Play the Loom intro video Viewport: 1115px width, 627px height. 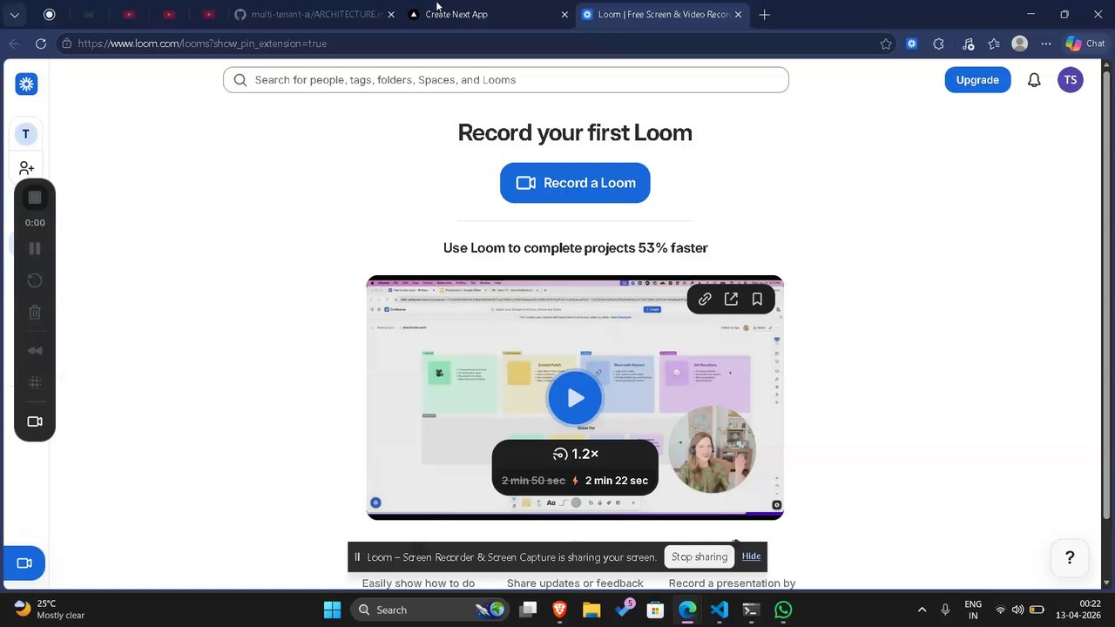pyautogui.click(x=575, y=398)
